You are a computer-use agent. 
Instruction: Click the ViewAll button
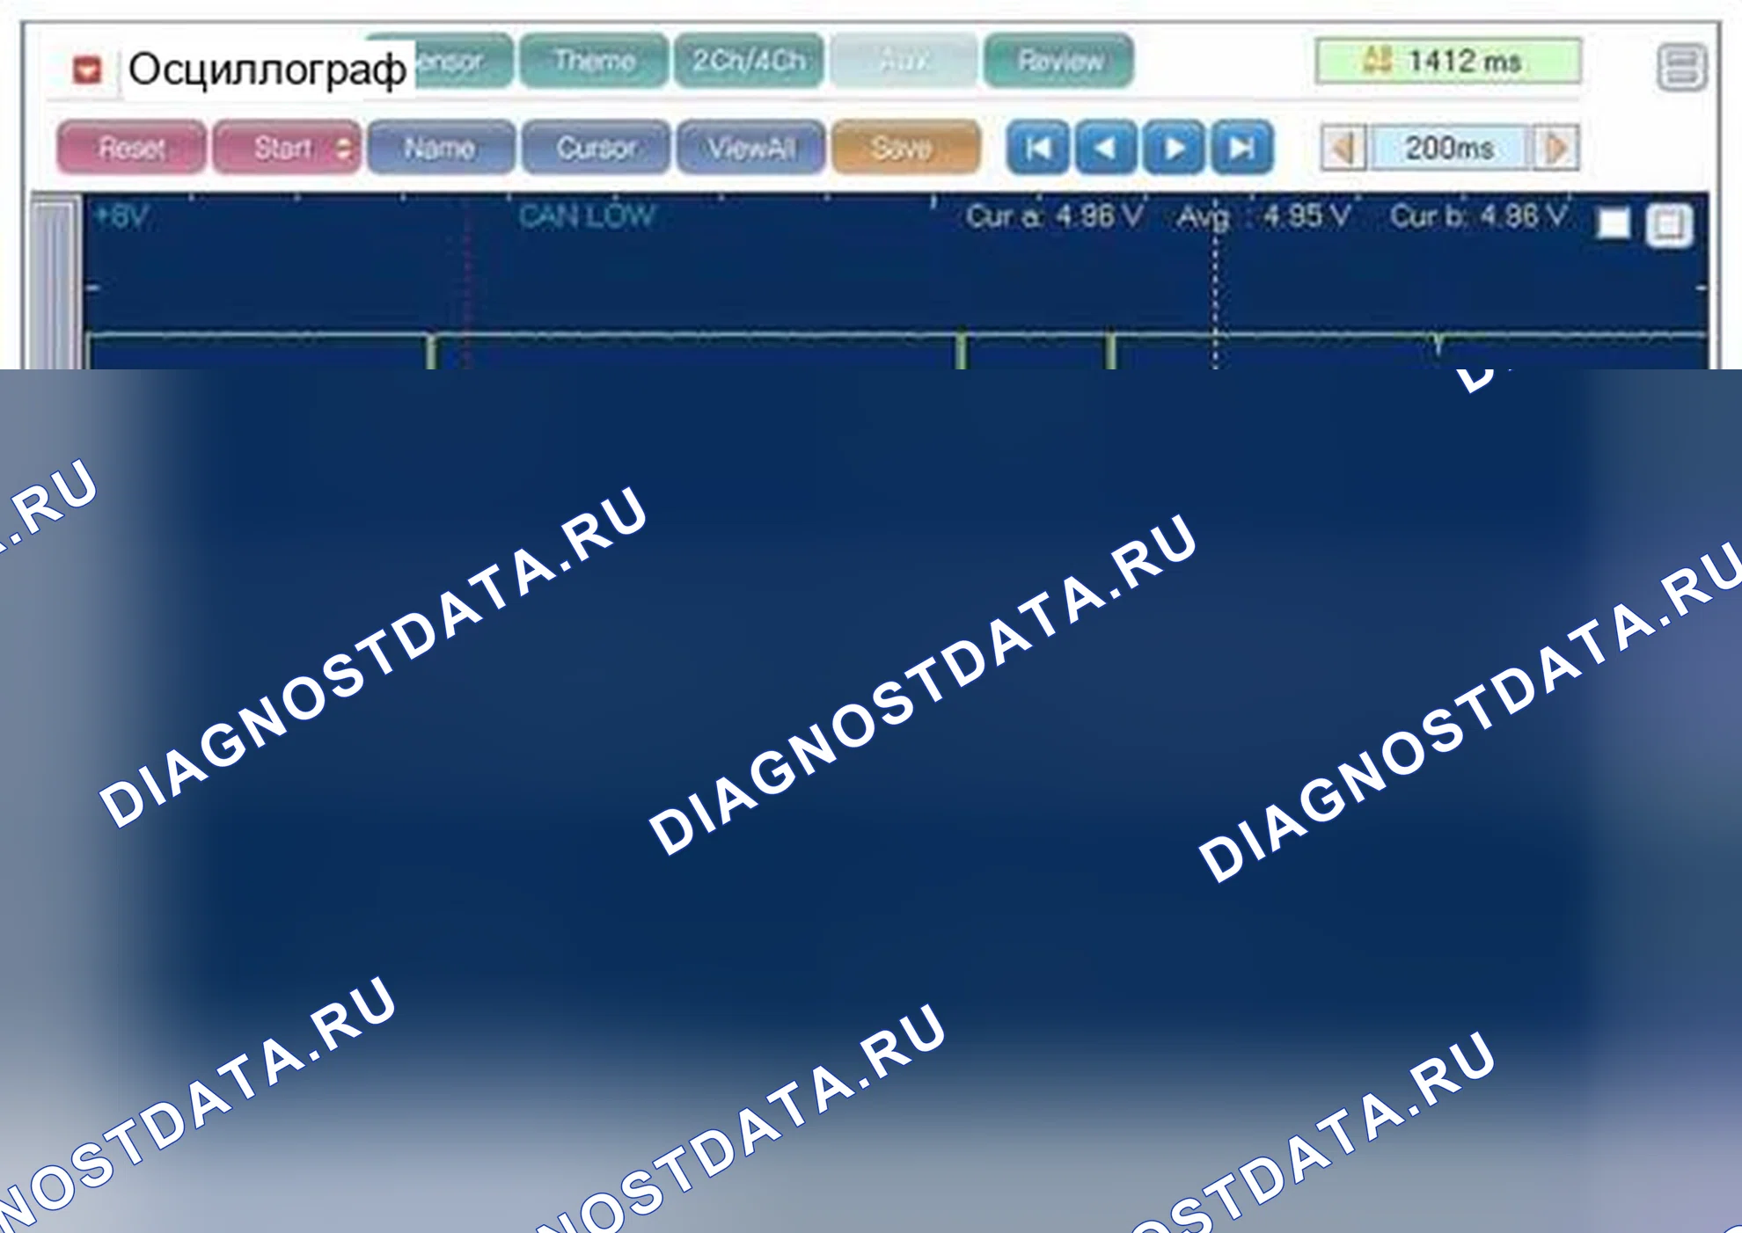(x=750, y=147)
